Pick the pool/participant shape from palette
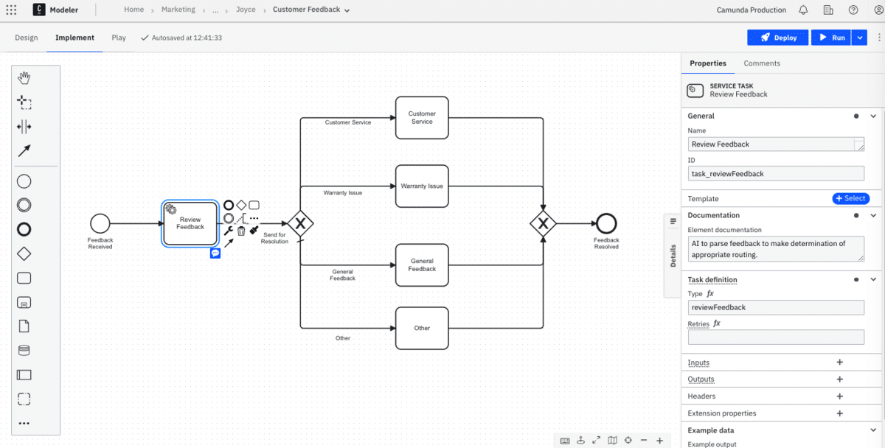 click(x=24, y=375)
